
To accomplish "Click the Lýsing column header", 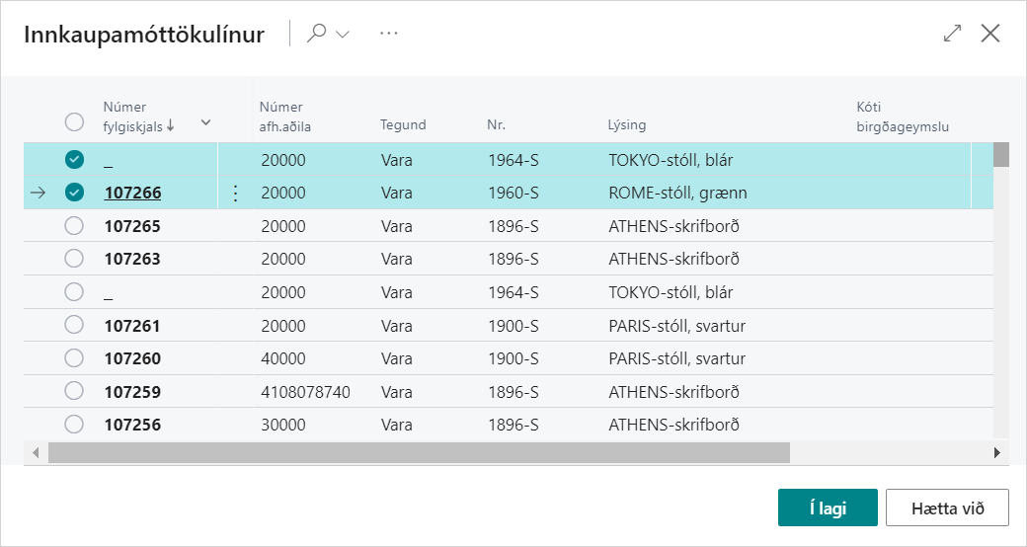I will point(627,125).
